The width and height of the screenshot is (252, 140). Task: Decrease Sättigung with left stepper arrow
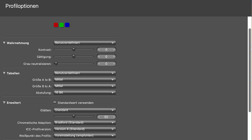coord(99,56)
